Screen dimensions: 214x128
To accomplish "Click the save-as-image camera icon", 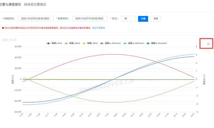I will coord(208,44).
